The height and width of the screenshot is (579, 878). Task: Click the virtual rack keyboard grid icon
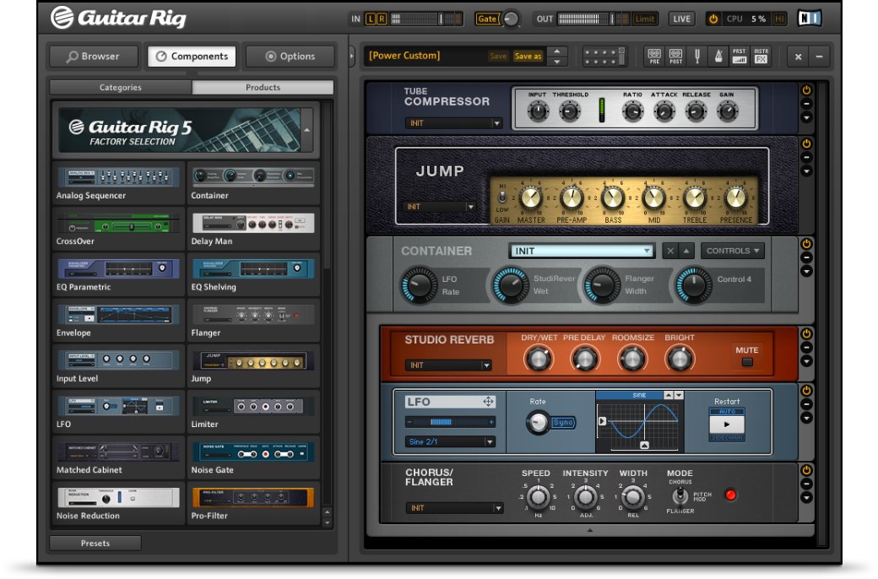602,57
